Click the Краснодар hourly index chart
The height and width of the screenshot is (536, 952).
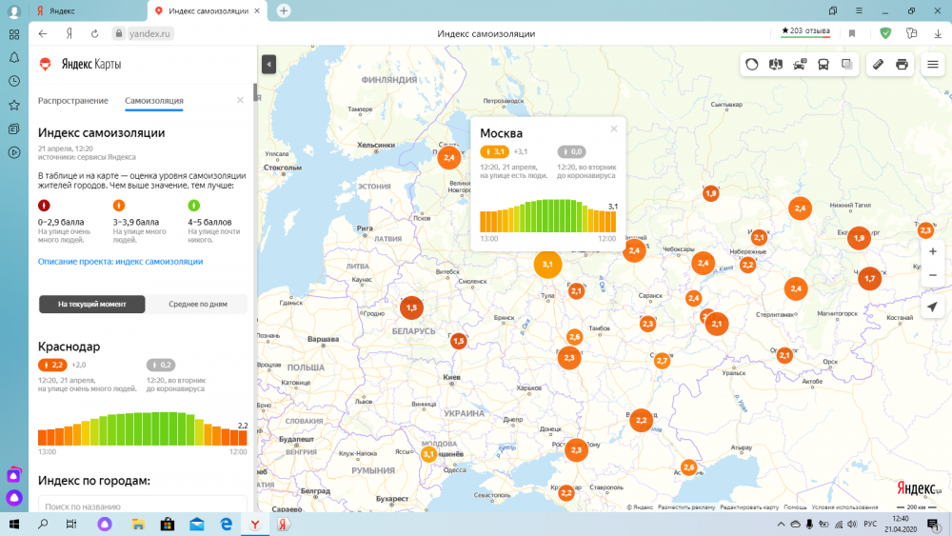tap(143, 428)
